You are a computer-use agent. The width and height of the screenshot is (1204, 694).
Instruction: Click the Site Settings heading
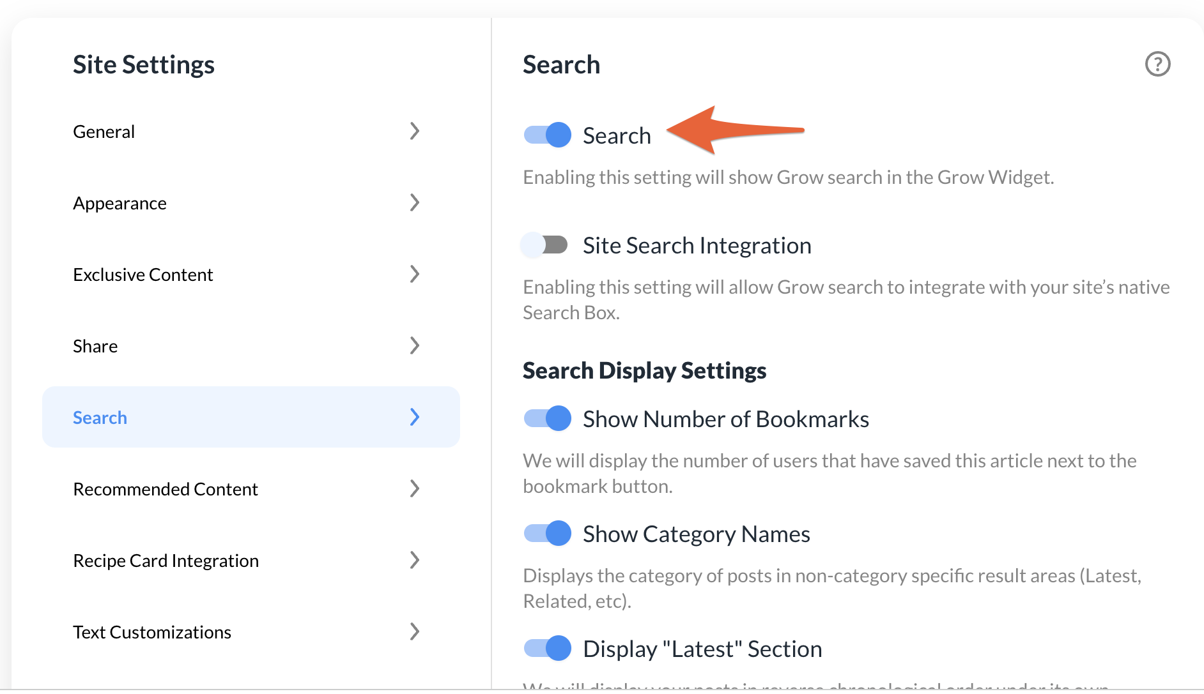click(x=144, y=64)
